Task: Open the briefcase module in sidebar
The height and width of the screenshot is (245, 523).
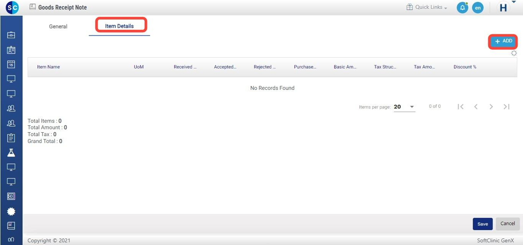Action: [x=11, y=35]
